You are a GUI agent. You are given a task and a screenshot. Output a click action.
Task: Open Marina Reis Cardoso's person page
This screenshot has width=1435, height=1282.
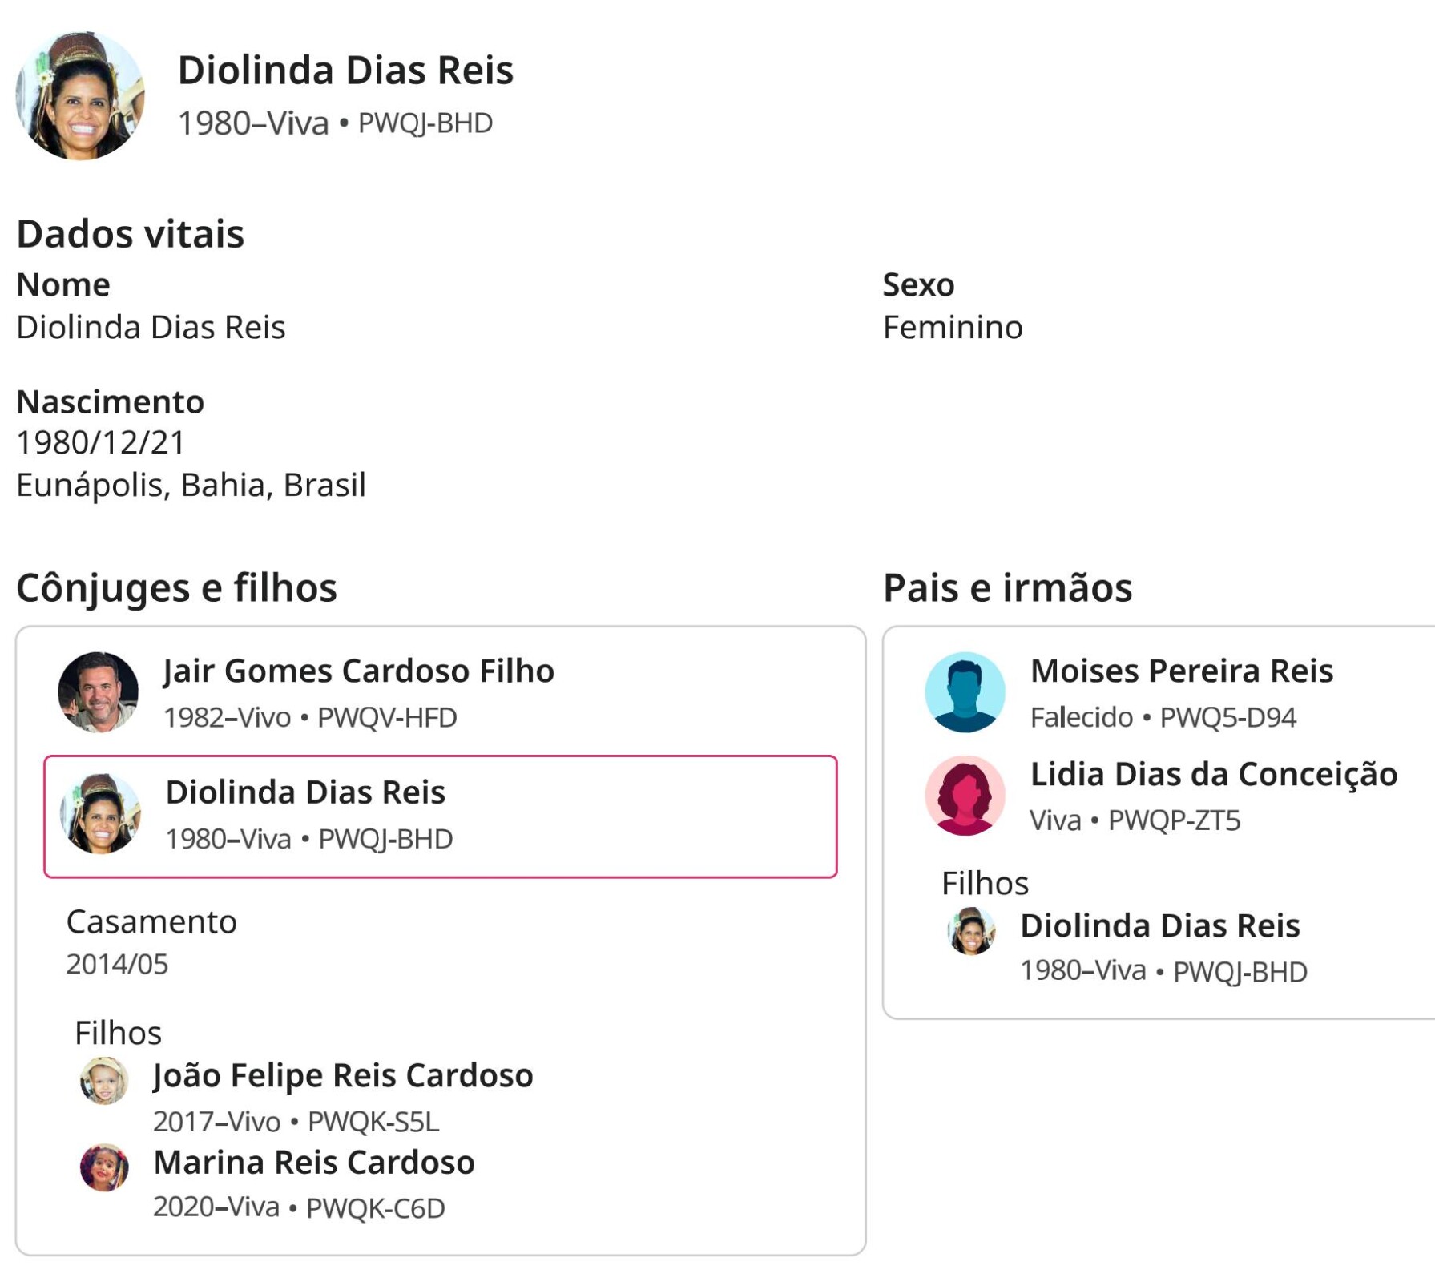coord(314,1162)
